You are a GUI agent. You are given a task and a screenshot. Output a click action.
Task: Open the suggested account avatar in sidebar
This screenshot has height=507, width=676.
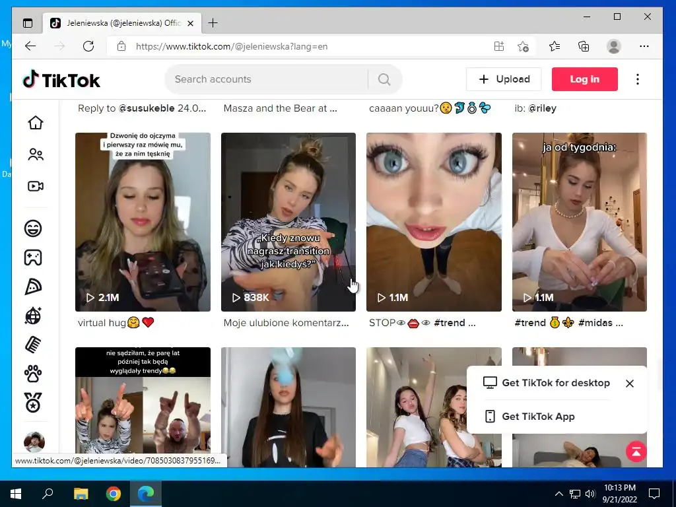point(34,442)
